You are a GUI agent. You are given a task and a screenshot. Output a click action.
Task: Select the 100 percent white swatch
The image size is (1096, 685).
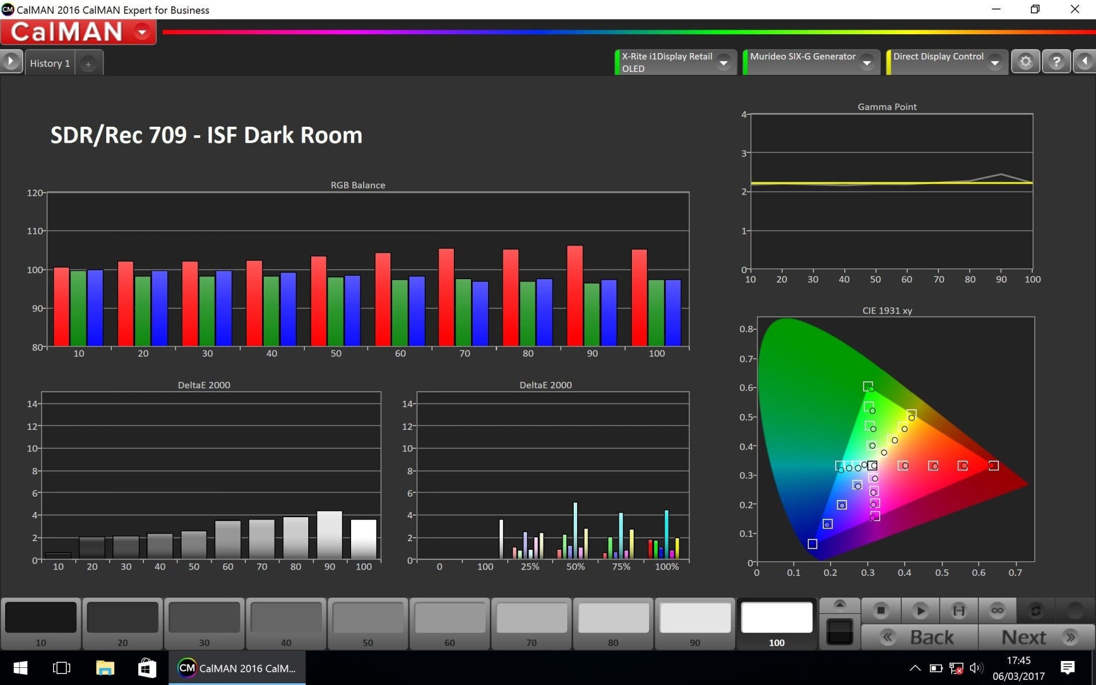pyautogui.click(x=776, y=623)
